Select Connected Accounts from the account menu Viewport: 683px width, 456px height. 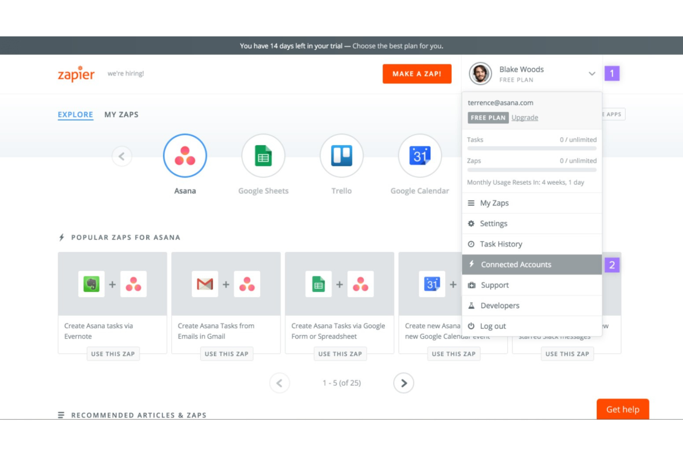coord(516,264)
